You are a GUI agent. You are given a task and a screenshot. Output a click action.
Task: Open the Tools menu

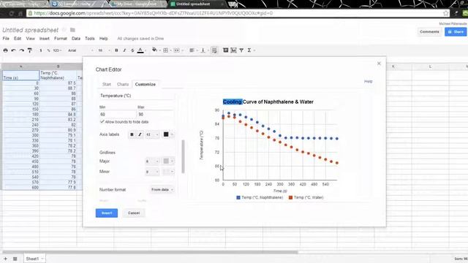click(x=89, y=39)
